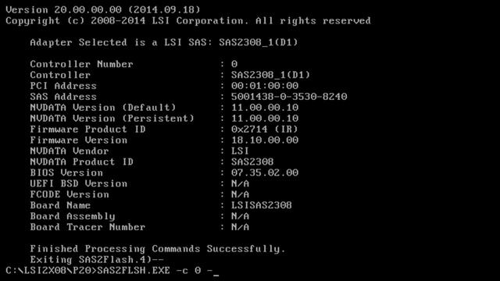This screenshot has height=281, width=500.
Task: Click the Board Name value LSISAS2308
Action: (x=262, y=205)
